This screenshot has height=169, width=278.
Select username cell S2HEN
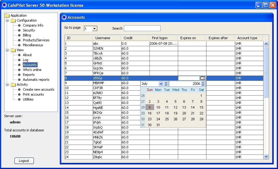[107, 48]
